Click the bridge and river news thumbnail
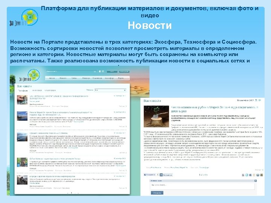This screenshot has height=203, width=271. (x=22, y=116)
